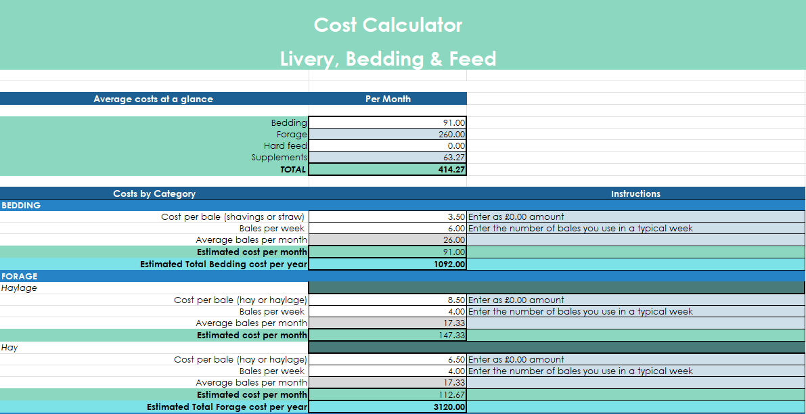The width and height of the screenshot is (806, 414).
Task: Select the Instructions column header
Action: (x=635, y=193)
